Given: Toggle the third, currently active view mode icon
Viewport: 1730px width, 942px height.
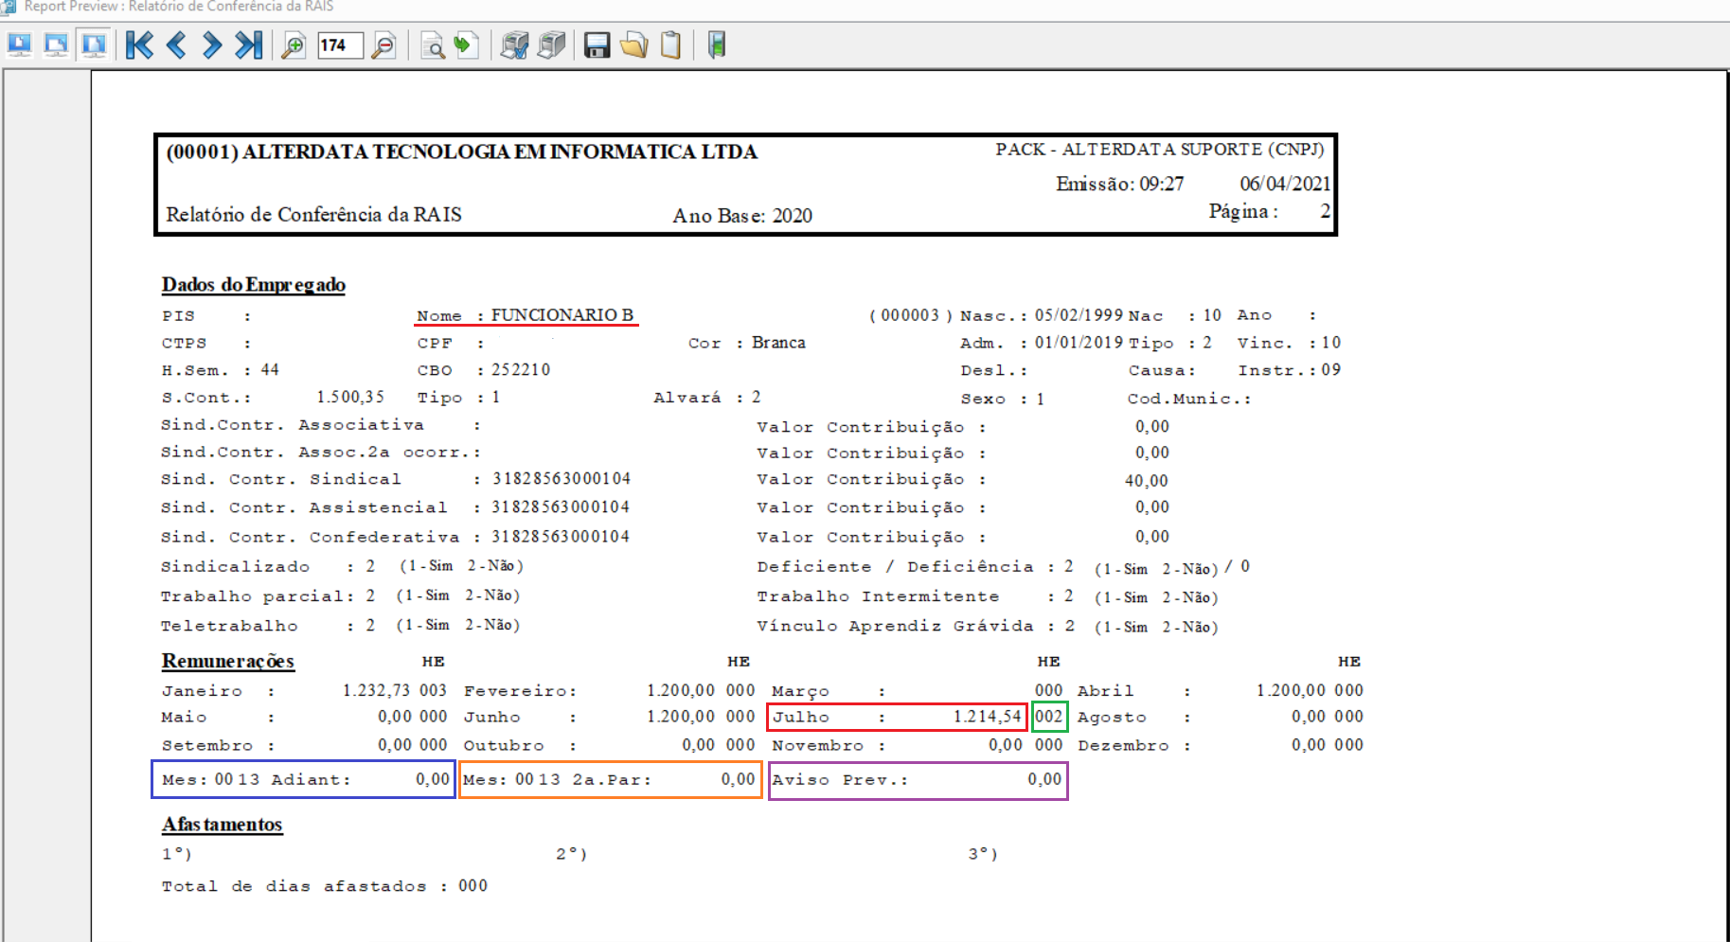Looking at the screenshot, I should pyautogui.click(x=94, y=44).
